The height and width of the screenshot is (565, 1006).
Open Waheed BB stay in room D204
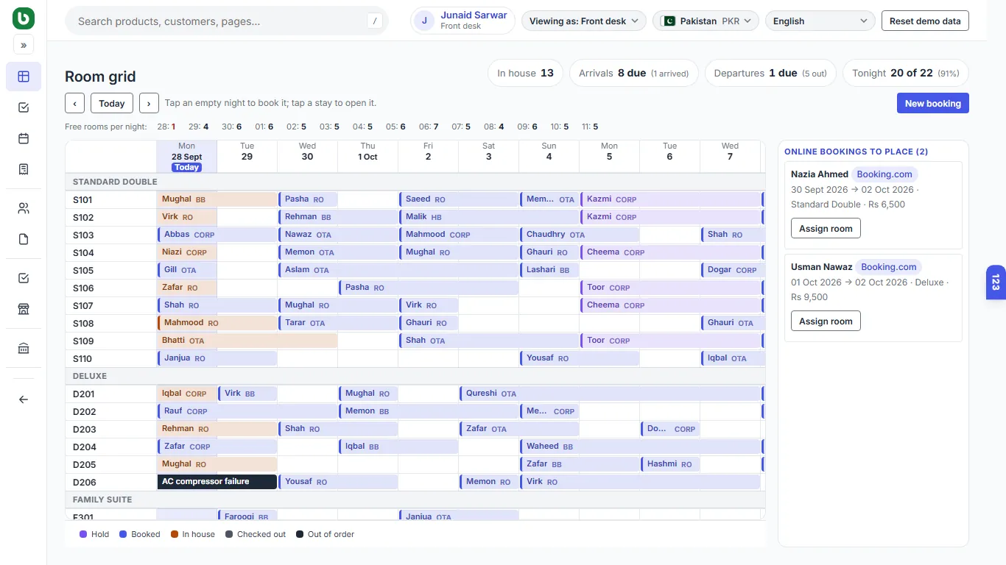641,447
